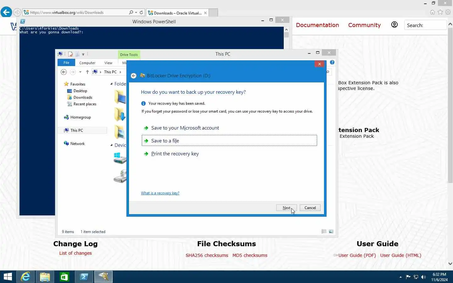Close the Downloads – Oracle VirtualBox tab
The width and height of the screenshot is (453, 283).
tap(205, 13)
